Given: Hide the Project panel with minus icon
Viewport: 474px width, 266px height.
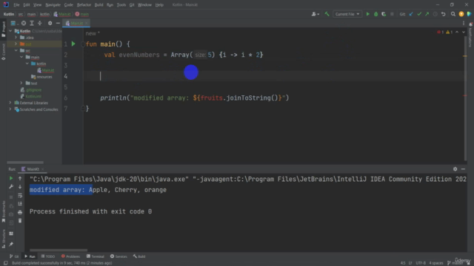Looking at the screenshot, I should 58,23.
